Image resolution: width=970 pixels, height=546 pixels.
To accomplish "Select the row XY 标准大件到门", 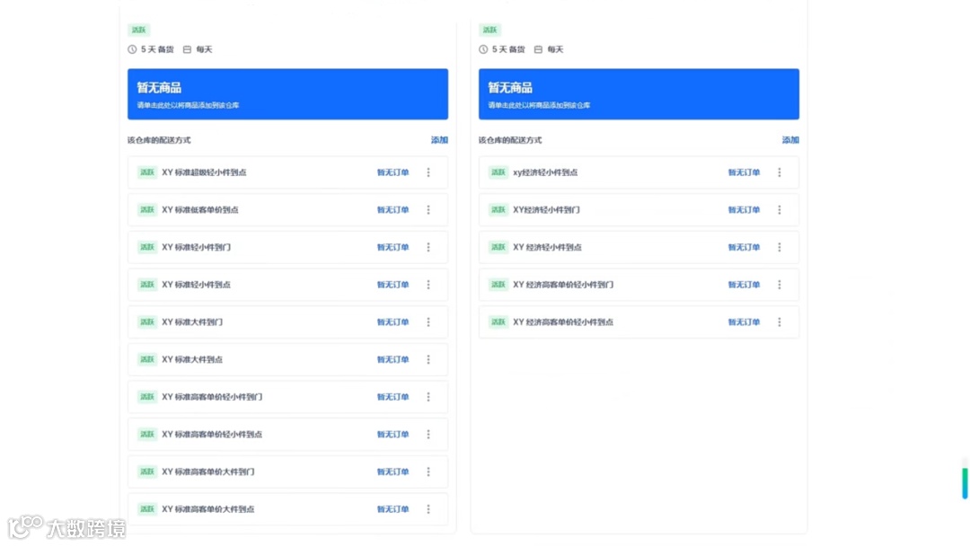I will (x=287, y=322).
